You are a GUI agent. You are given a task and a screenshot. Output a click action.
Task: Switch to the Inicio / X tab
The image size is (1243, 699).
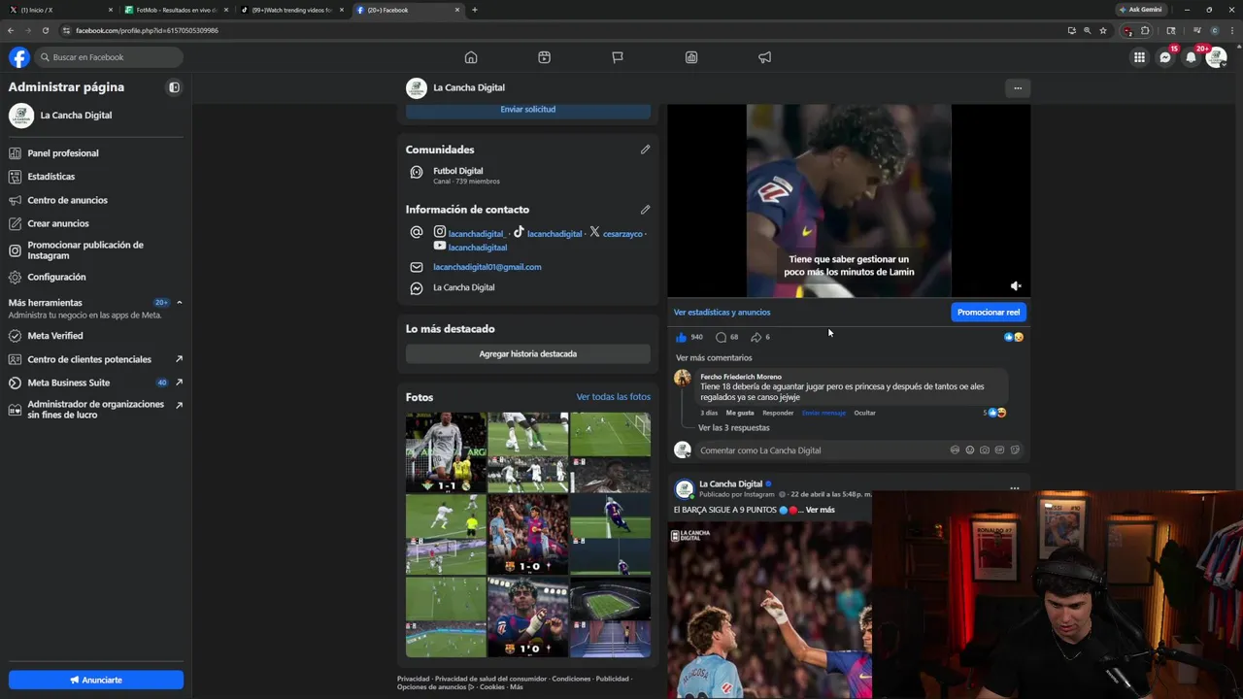click(58, 10)
